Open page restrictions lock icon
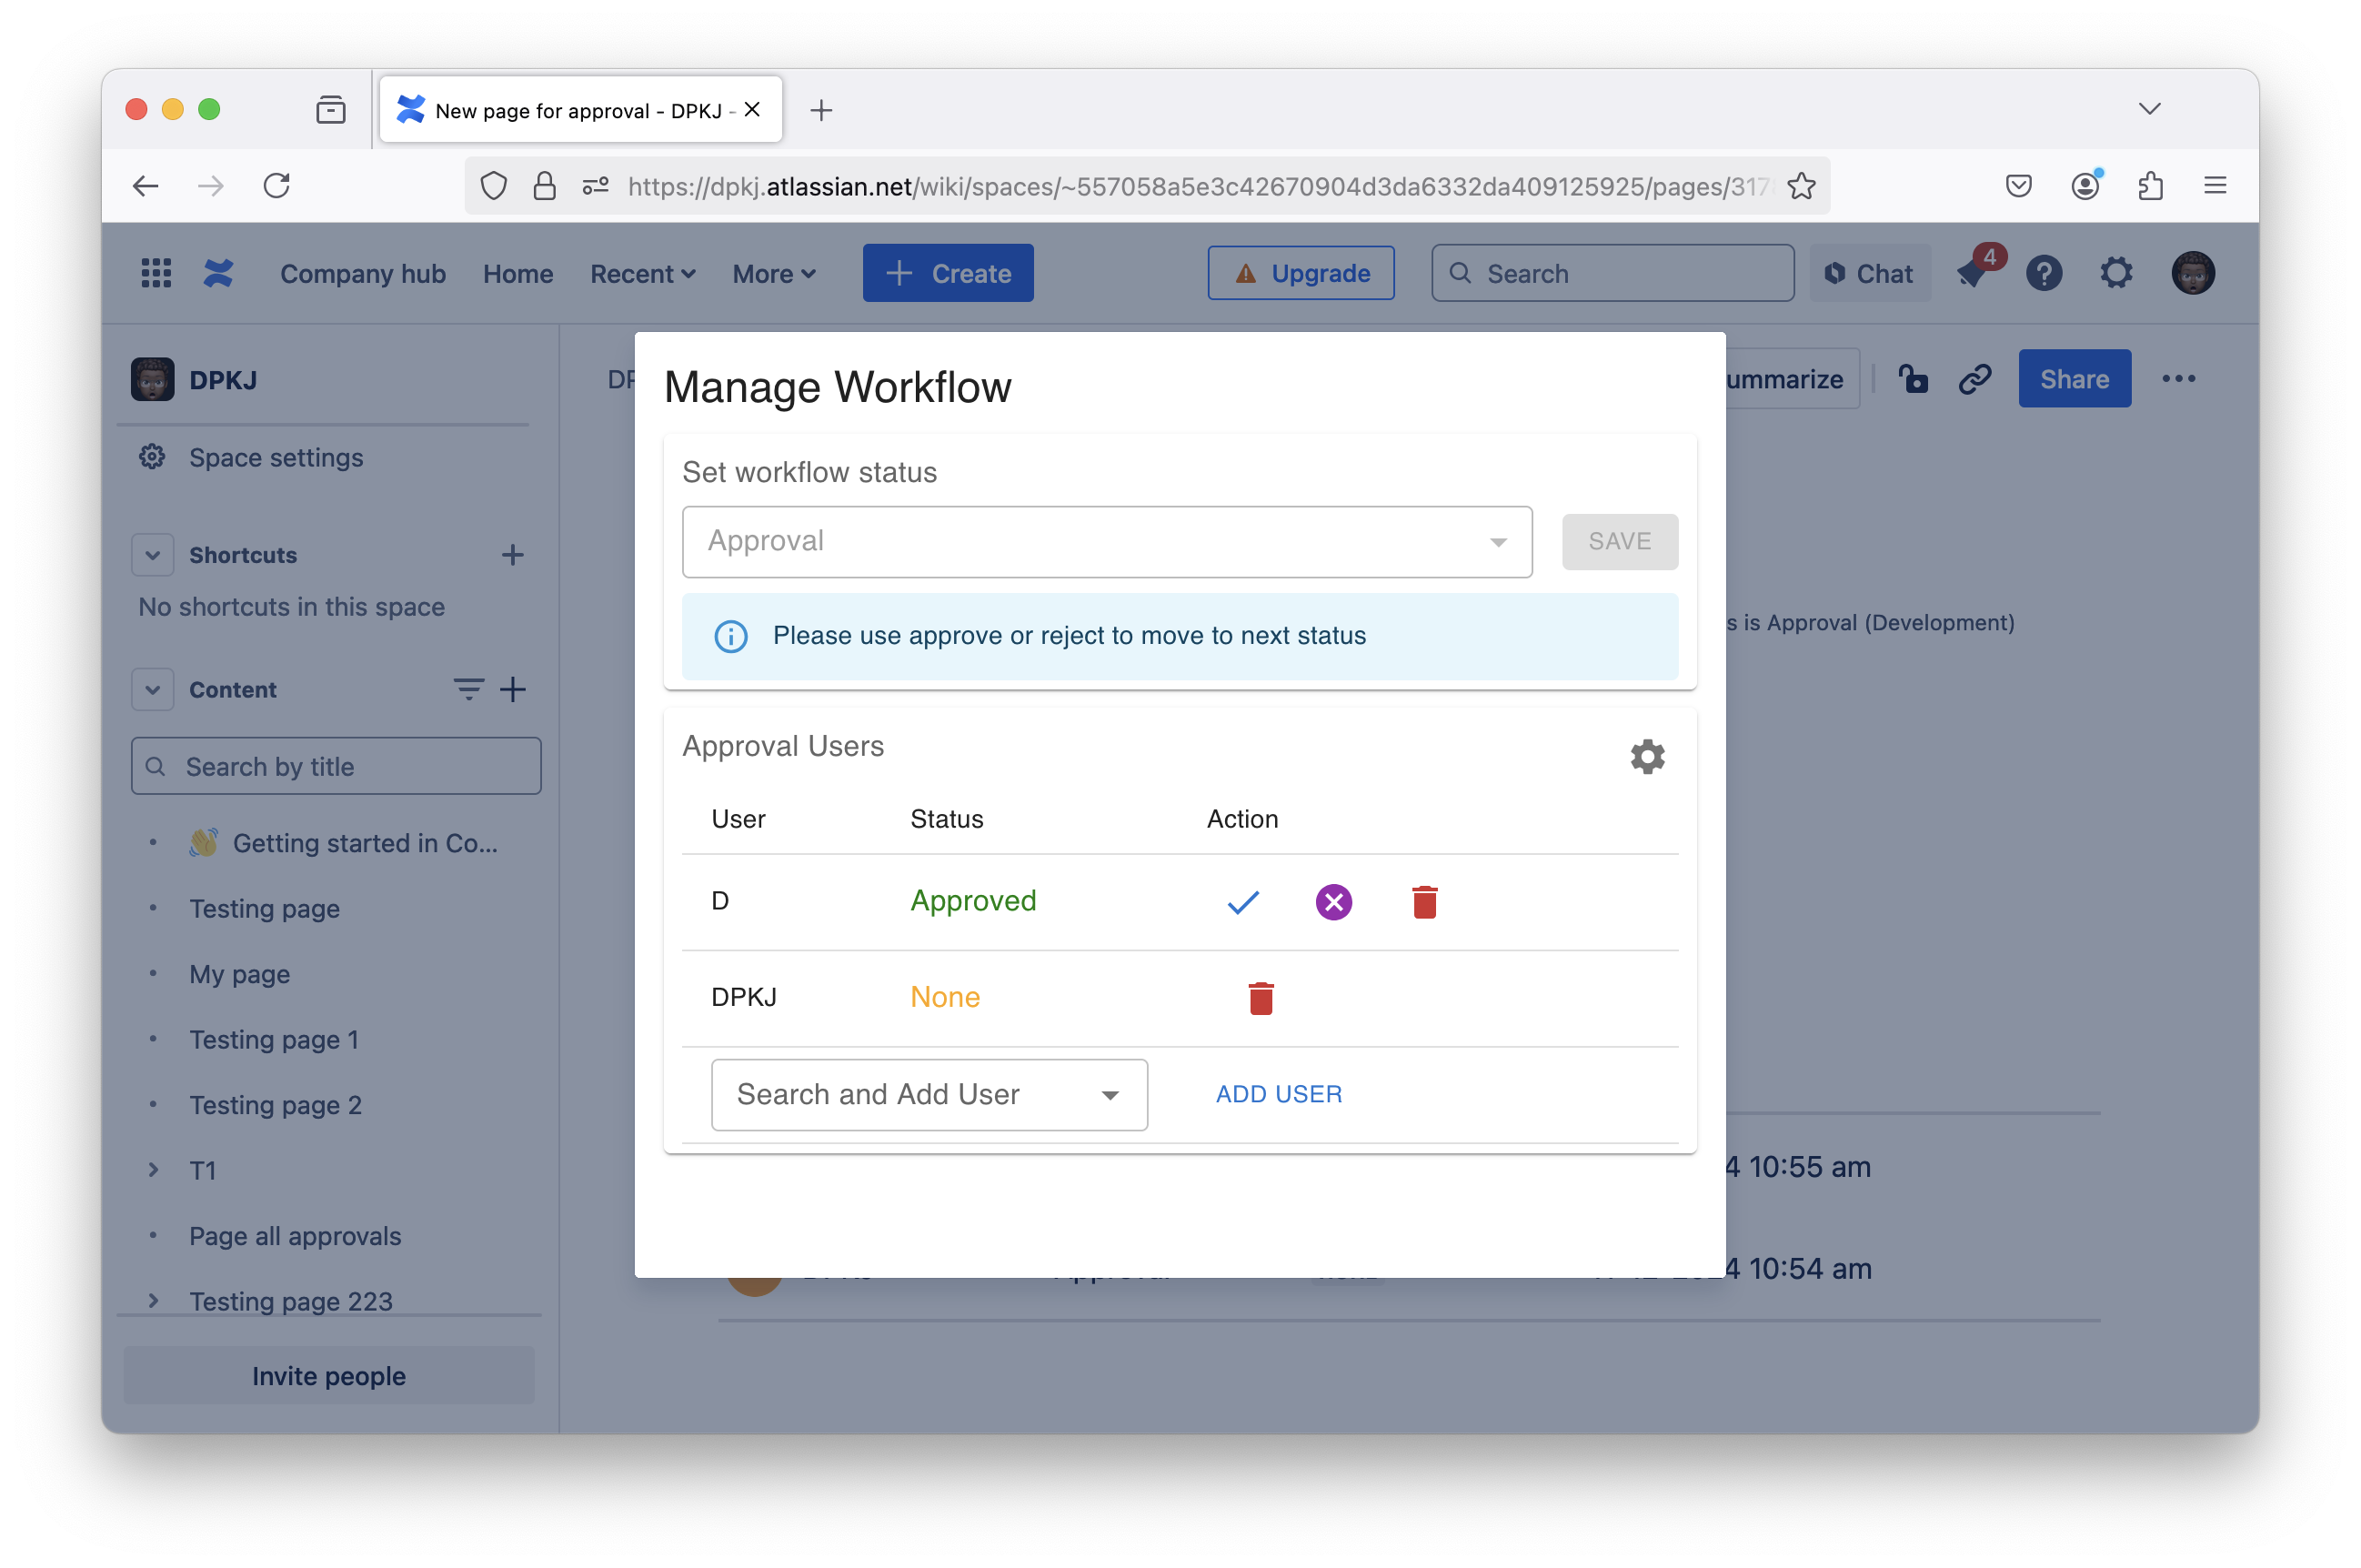 click(1913, 379)
